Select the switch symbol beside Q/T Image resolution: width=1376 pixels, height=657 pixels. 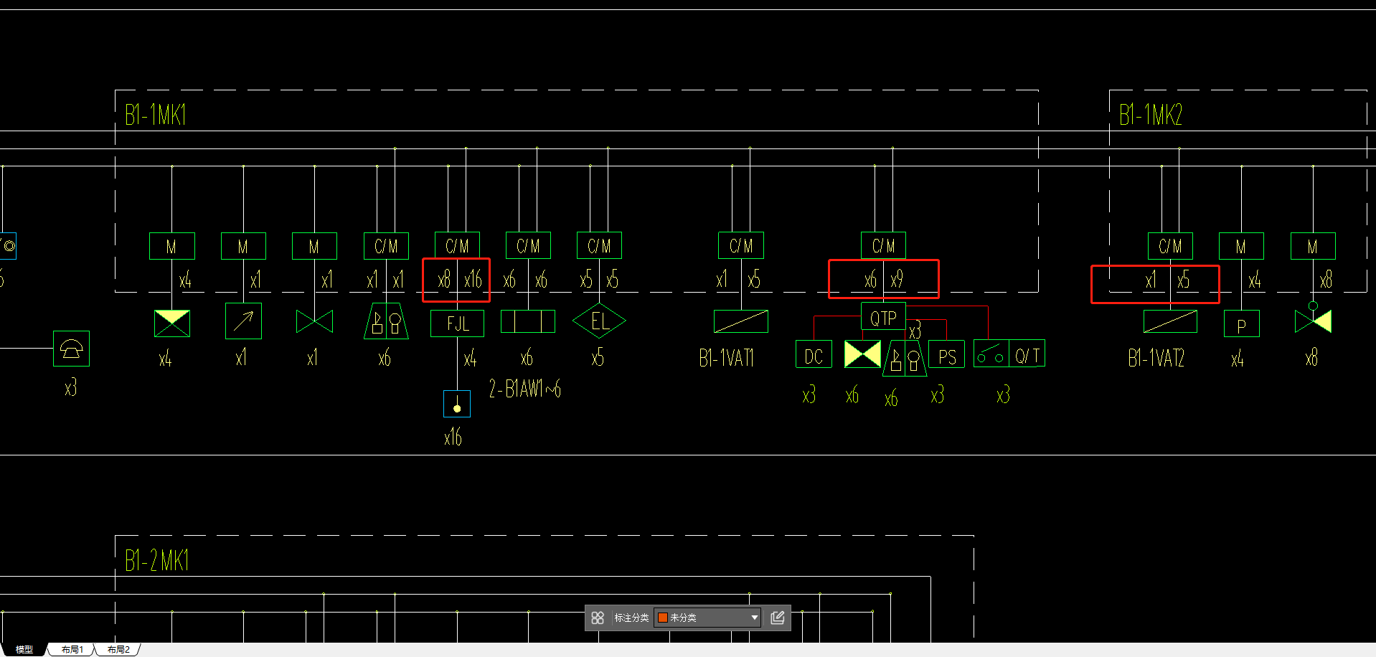[991, 354]
